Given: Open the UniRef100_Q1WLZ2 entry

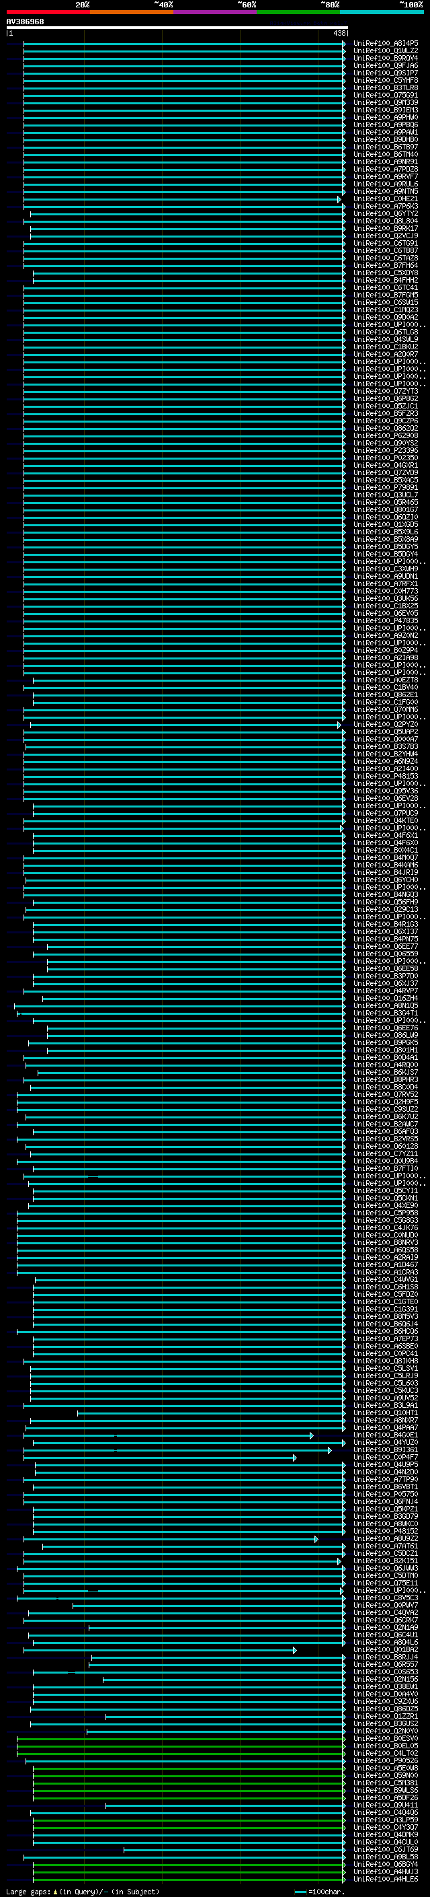Looking at the screenshot, I should pos(385,51).
